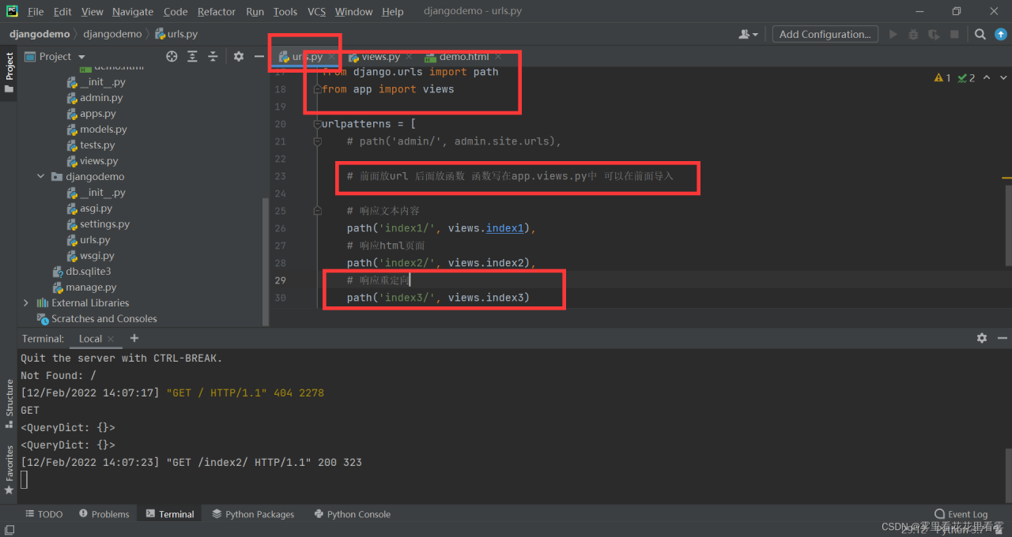Viewport: 1012px width, 537px height.
Task: Toggle the Favorites side tool window
Action: [9, 470]
